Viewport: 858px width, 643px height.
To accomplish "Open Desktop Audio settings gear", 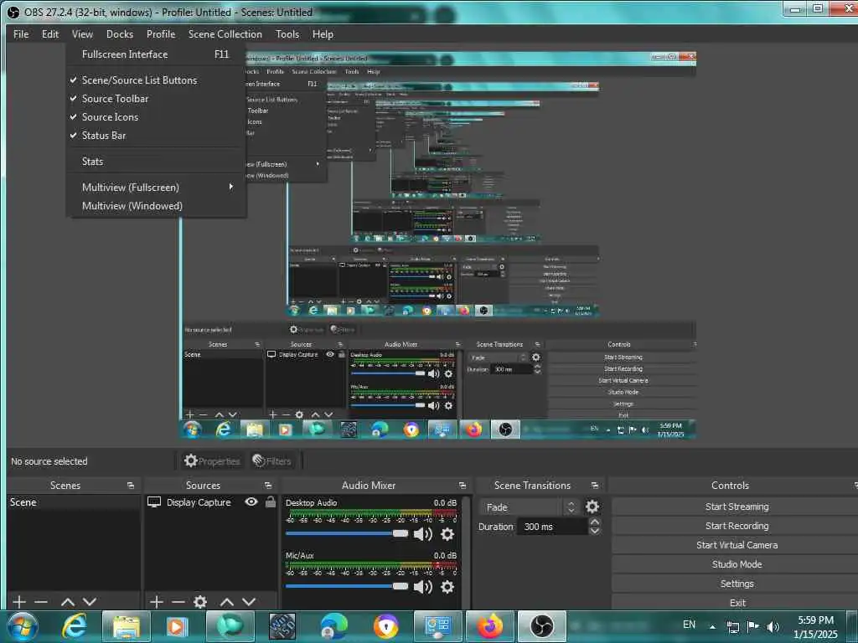I will coord(447,534).
